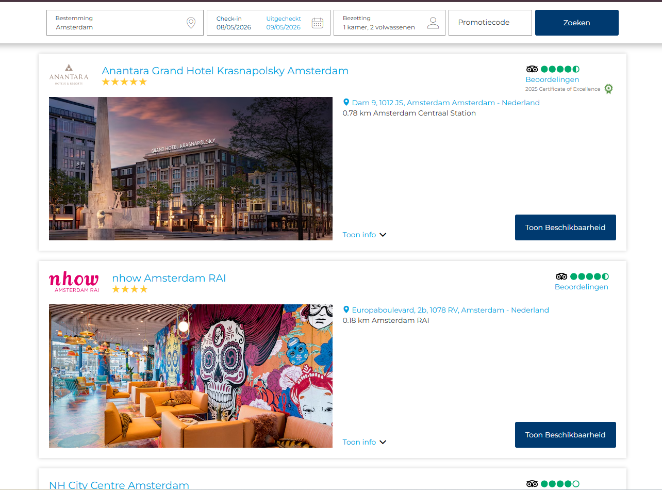Click map pin icon beside Europaboulevard address
Viewport: 662px width, 490px height.
pyautogui.click(x=346, y=310)
